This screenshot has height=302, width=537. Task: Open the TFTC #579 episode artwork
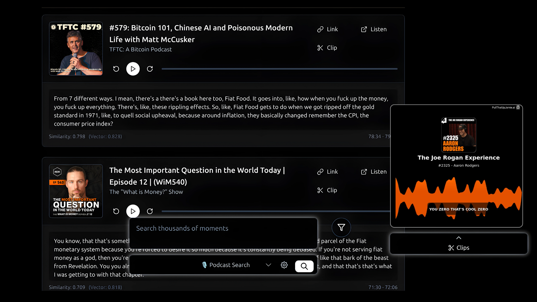pos(76,49)
